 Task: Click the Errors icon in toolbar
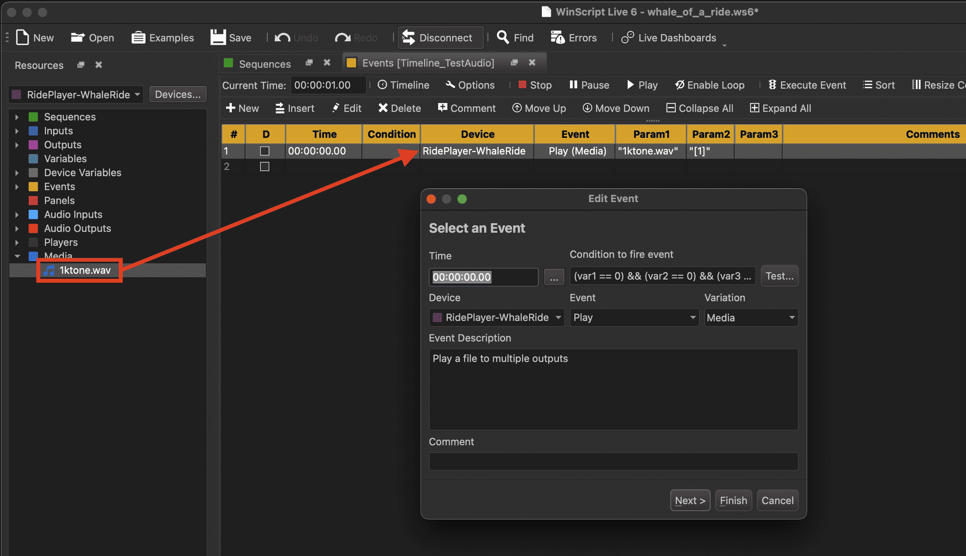click(x=557, y=38)
